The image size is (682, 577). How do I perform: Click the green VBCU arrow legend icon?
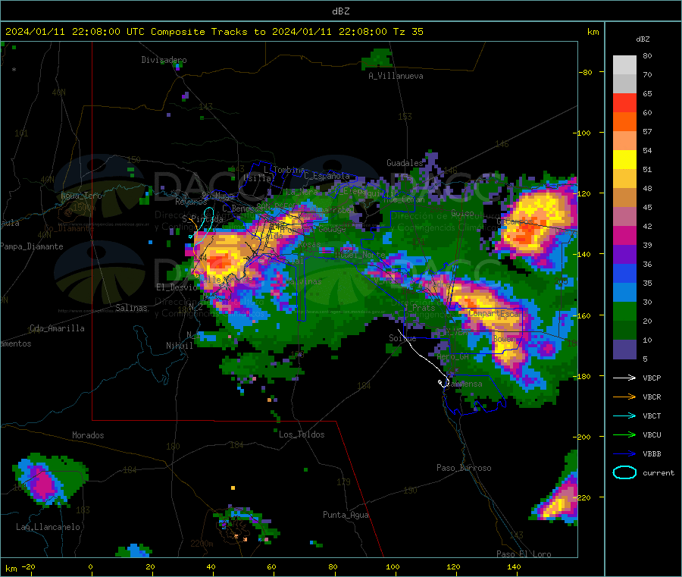tap(624, 434)
